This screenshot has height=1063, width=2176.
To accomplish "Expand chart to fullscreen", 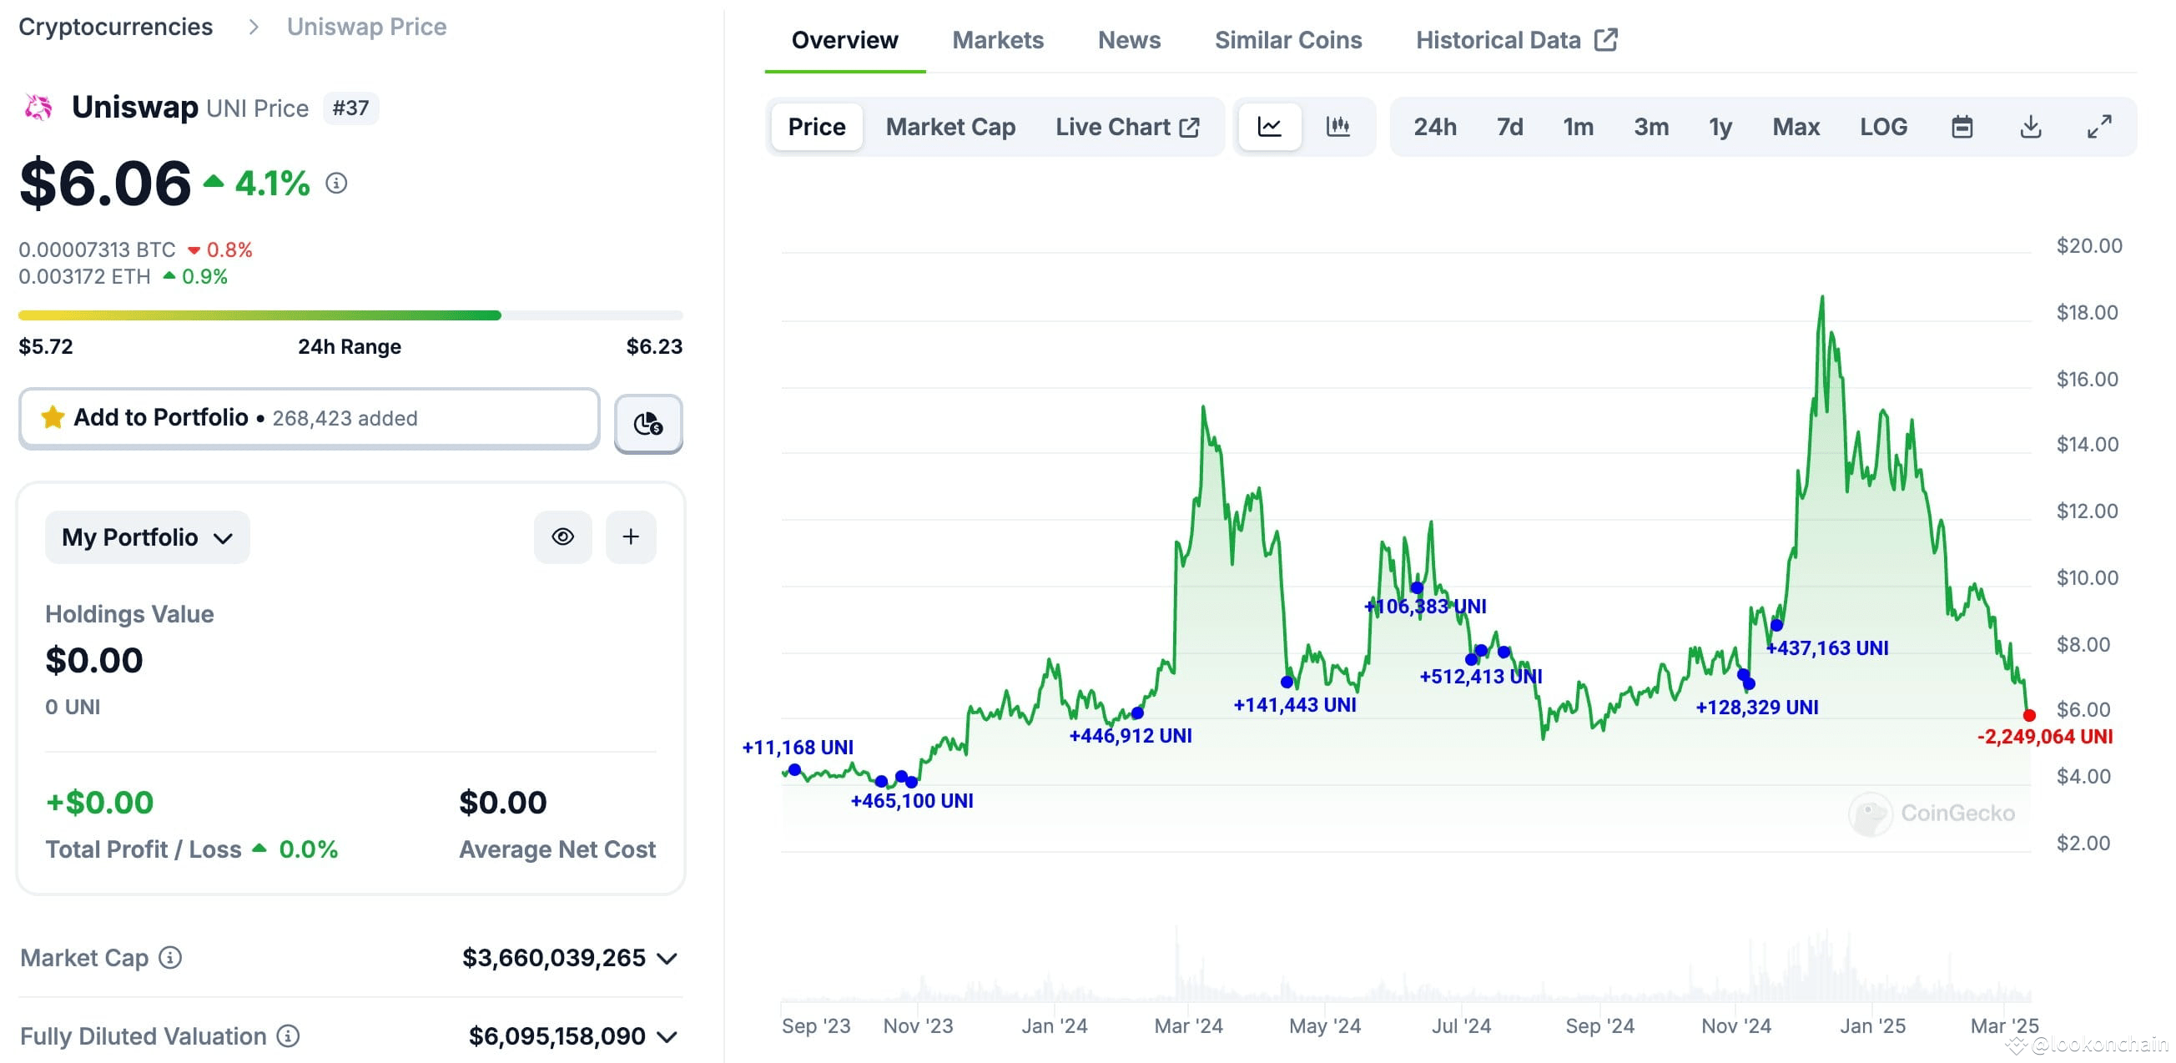I will pyautogui.click(x=2099, y=127).
